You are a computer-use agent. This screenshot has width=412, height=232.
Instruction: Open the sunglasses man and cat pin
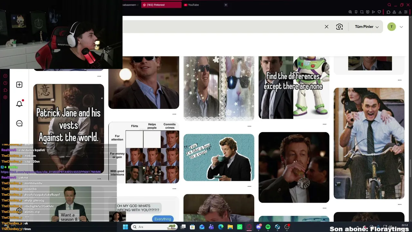pyautogui.click(x=219, y=89)
